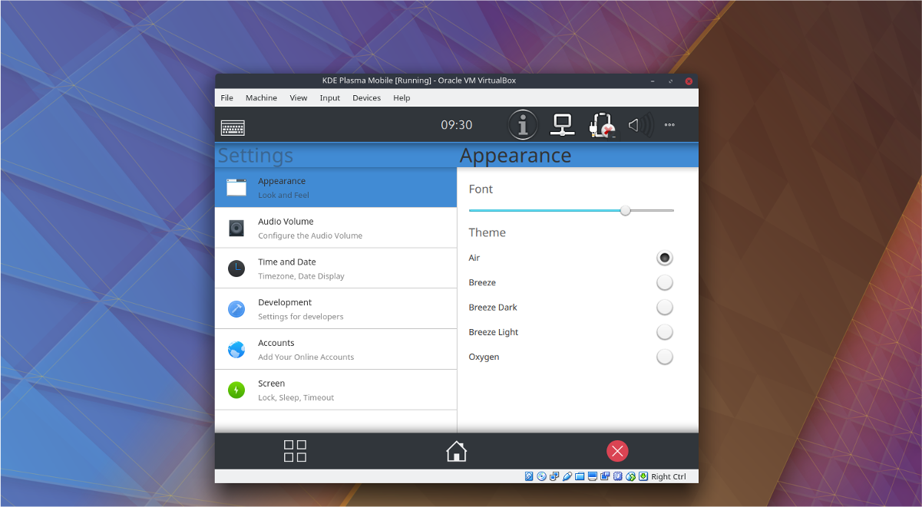Click VirtualBox shared folders status icon
Screen dimensions: 922x507
coord(580,476)
